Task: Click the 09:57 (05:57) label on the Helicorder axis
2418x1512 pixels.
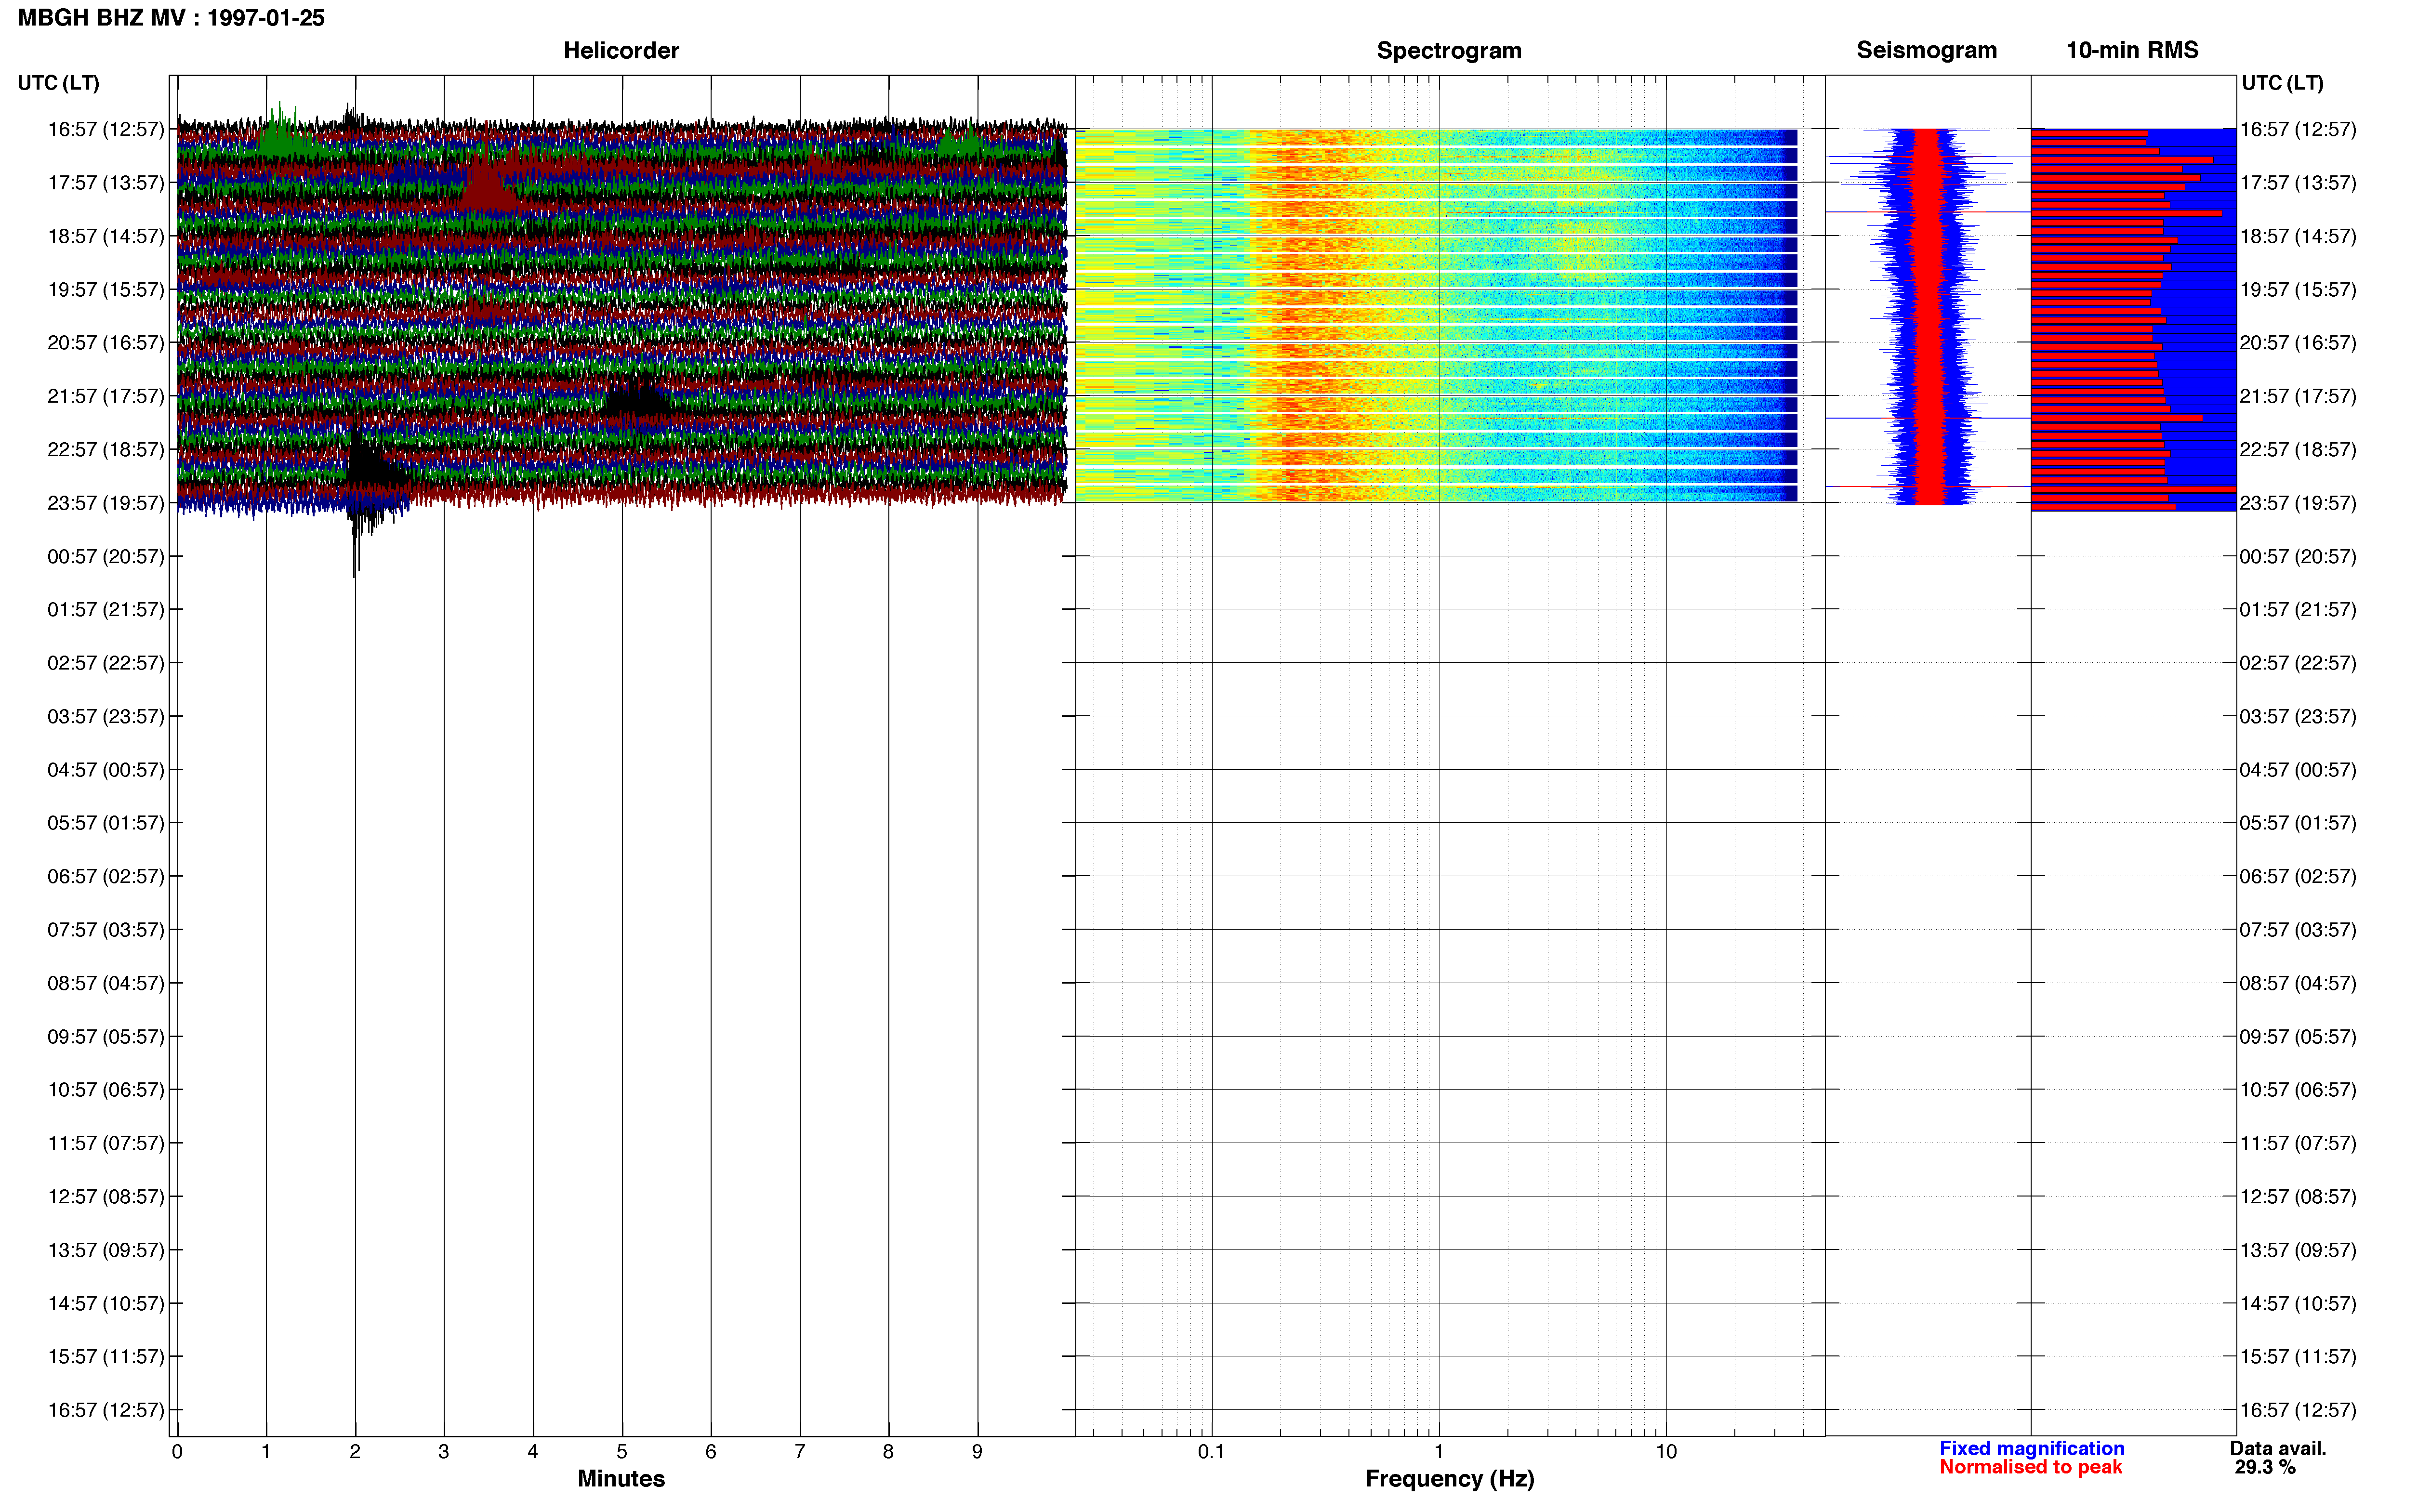Action: [106, 1037]
